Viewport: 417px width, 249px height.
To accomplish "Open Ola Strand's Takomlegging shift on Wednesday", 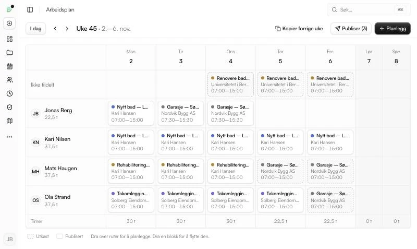I will tap(230, 200).
